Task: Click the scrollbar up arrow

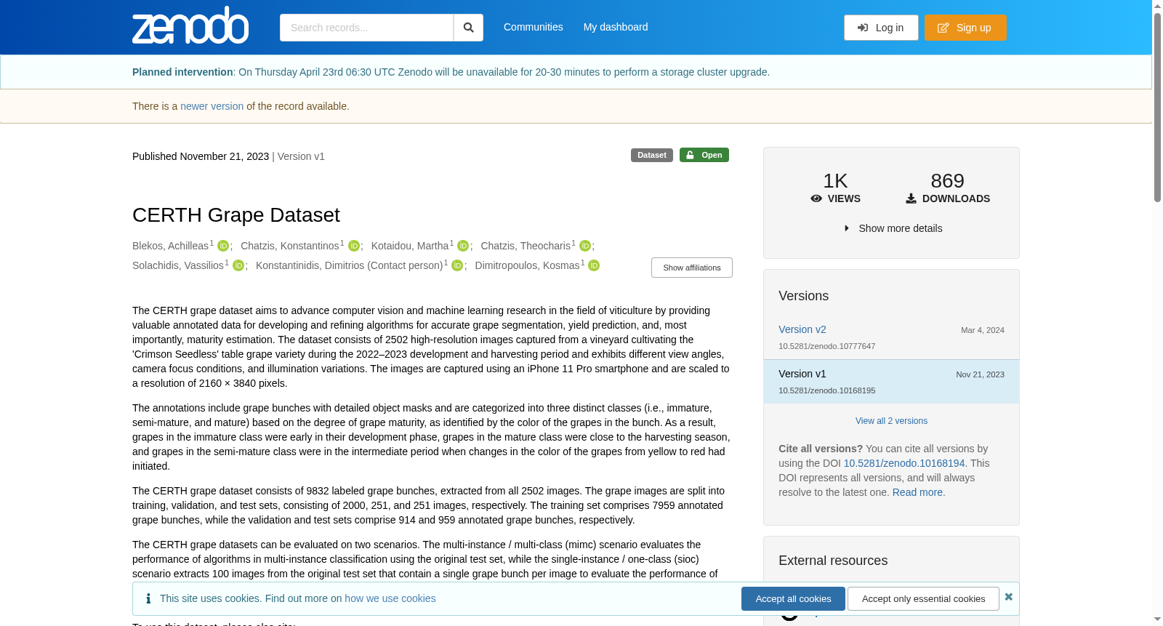Action: [1157, 6]
